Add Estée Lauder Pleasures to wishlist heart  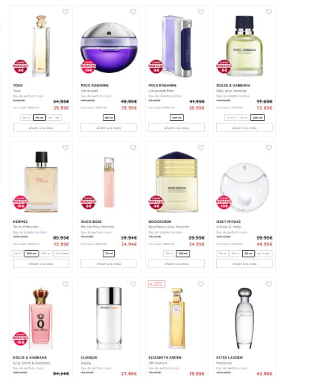click(269, 284)
